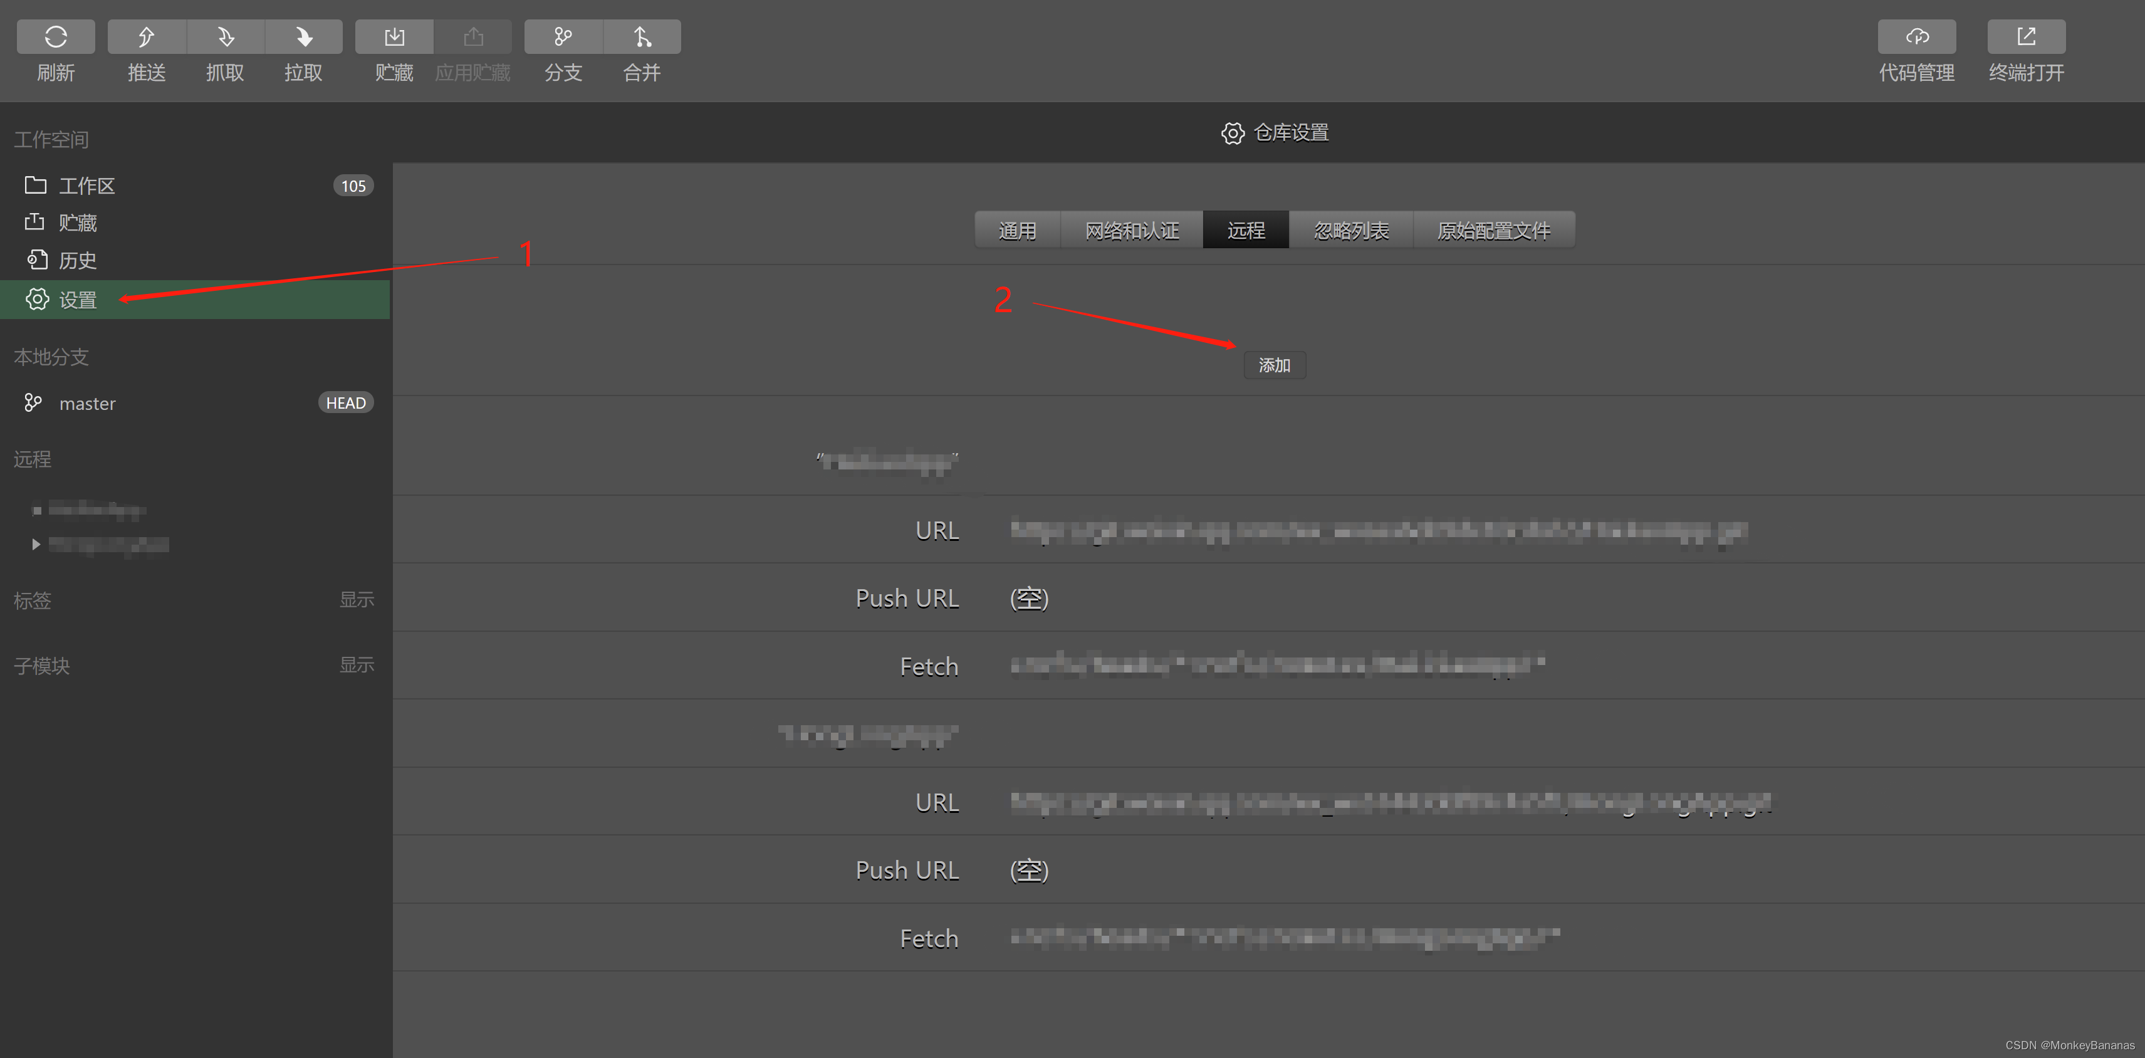
Task: Click the Merge (合并) toolbar icon
Action: click(x=642, y=36)
